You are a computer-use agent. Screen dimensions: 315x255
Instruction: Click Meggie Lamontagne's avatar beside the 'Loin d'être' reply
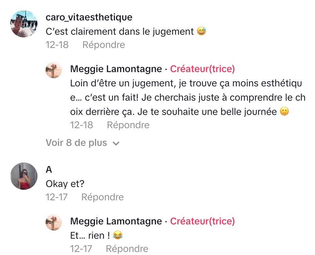tap(54, 70)
